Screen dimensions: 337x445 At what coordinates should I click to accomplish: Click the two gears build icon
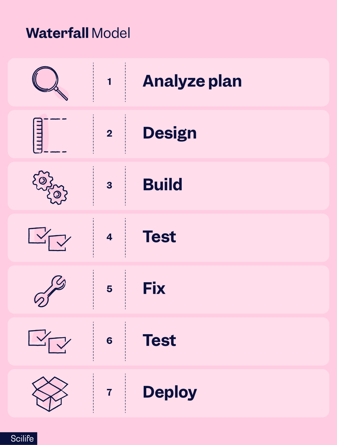(50, 187)
